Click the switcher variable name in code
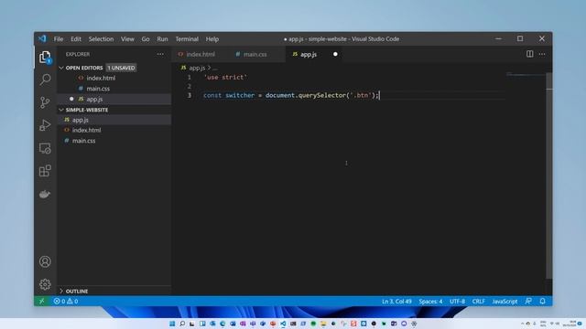Screen dimensions: 586x329 pos(240,95)
